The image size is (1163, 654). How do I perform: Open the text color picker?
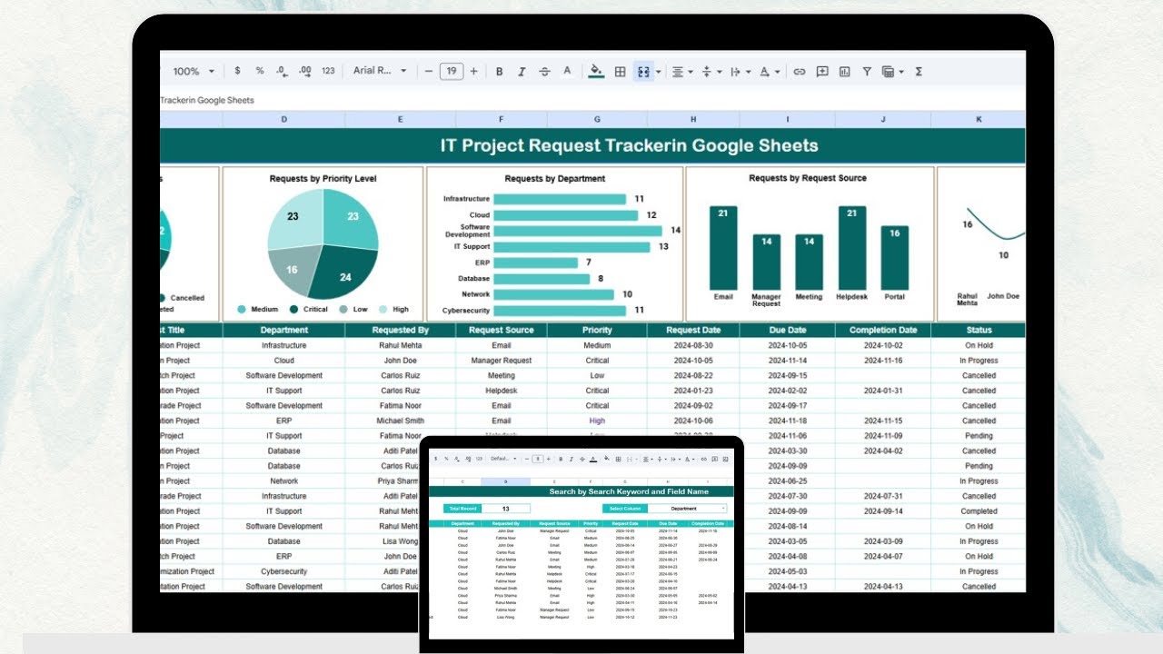pos(568,71)
